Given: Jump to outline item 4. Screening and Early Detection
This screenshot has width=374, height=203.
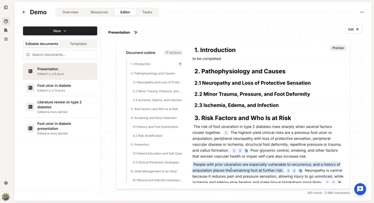Looking at the screenshot, I should click(154, 118).
